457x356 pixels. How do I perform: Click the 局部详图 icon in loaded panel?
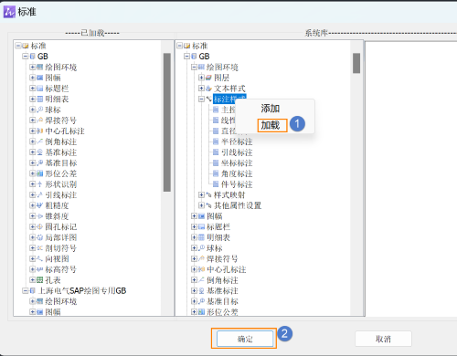click(40, 237)
